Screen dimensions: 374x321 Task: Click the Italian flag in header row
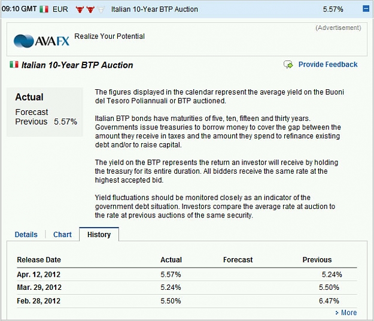44,10
